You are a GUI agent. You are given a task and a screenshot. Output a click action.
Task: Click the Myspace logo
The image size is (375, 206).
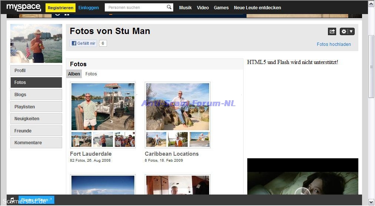click(x=23, y=7)
